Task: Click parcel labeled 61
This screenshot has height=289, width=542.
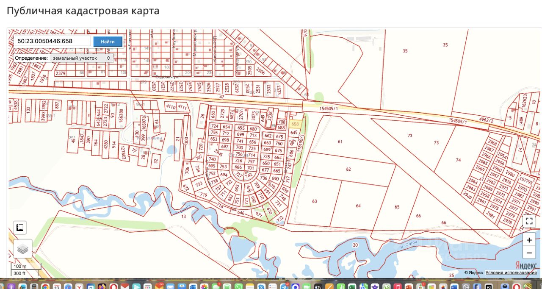Action: pyautogui.click(x=340, y=142)
